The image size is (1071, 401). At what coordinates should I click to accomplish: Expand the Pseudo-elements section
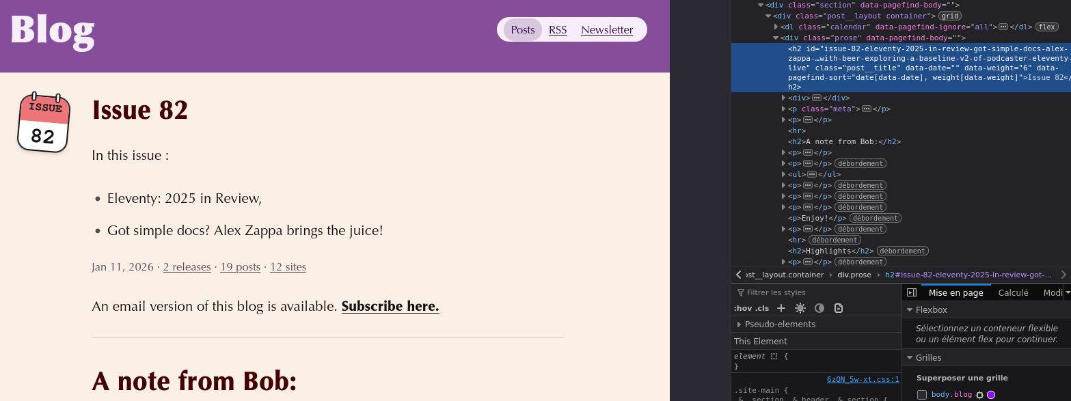[x=740, y=324]
